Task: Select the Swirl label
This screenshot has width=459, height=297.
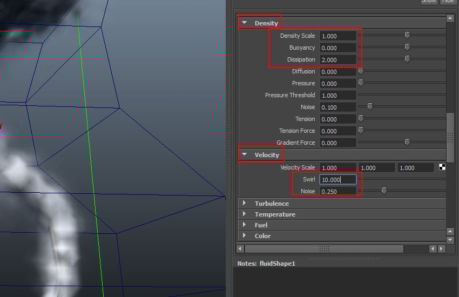Action: click(x=309, y=179)
